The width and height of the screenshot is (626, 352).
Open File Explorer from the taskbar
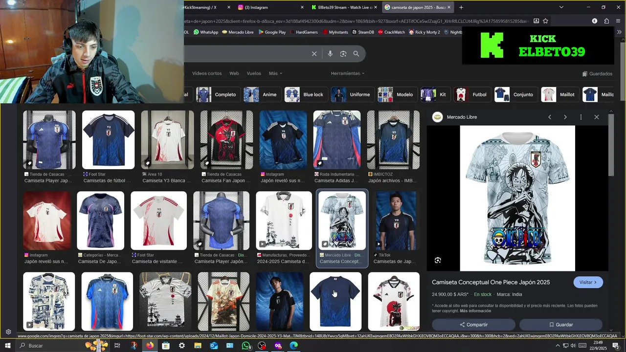(x=198, y=346)
